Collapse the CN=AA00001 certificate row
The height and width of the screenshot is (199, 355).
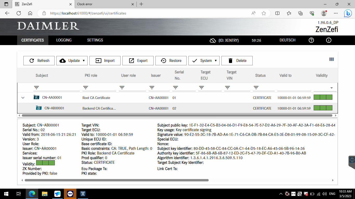pos(23,98)
